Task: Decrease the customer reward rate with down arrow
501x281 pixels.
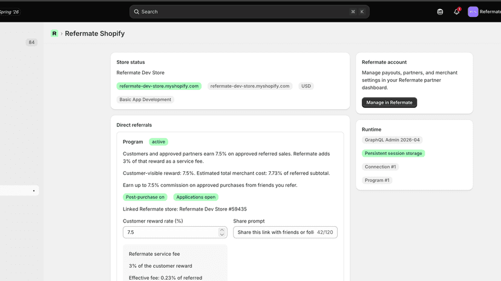Action: (221, 235)
